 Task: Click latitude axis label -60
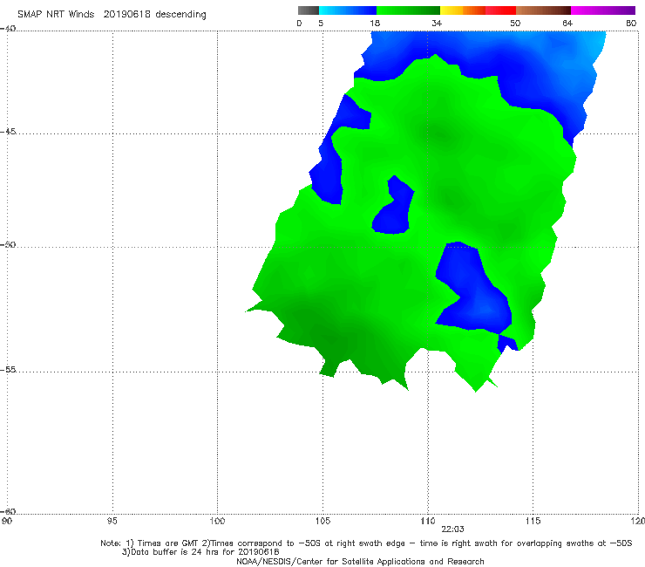(8, 511)
